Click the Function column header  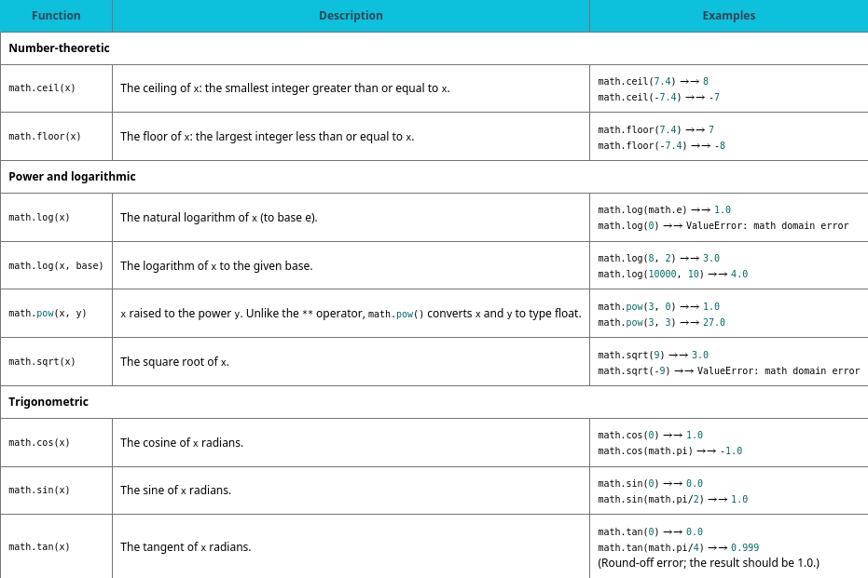[56, 16]
